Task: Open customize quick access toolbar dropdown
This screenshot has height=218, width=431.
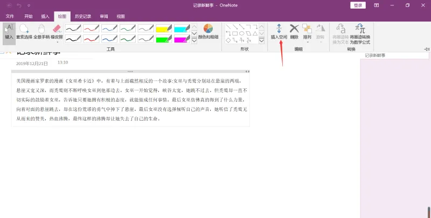Action: pyautogui.click(x=29, y=5)
